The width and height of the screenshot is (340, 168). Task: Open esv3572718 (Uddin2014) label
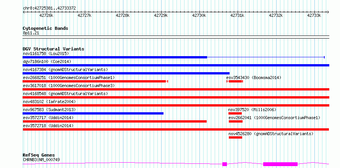coord(48,126)
